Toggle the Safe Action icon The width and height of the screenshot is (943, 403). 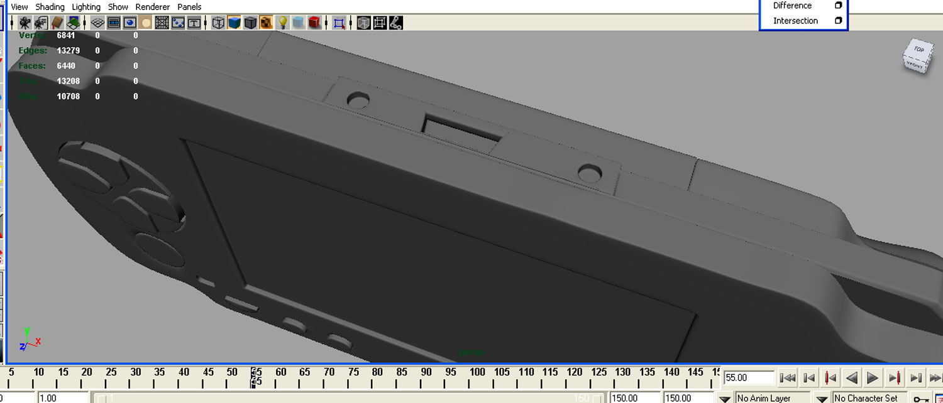[x=178, y=23]
